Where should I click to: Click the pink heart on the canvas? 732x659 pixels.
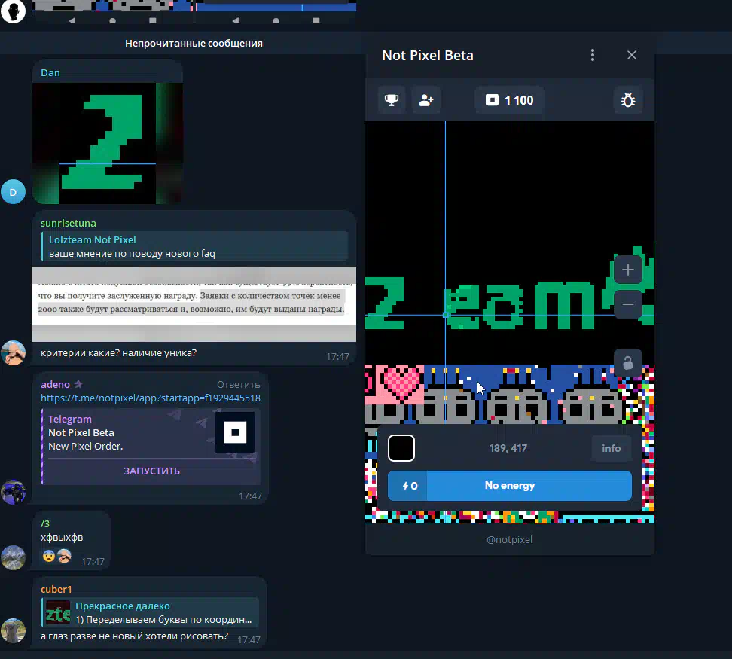(x=401, y=383)
